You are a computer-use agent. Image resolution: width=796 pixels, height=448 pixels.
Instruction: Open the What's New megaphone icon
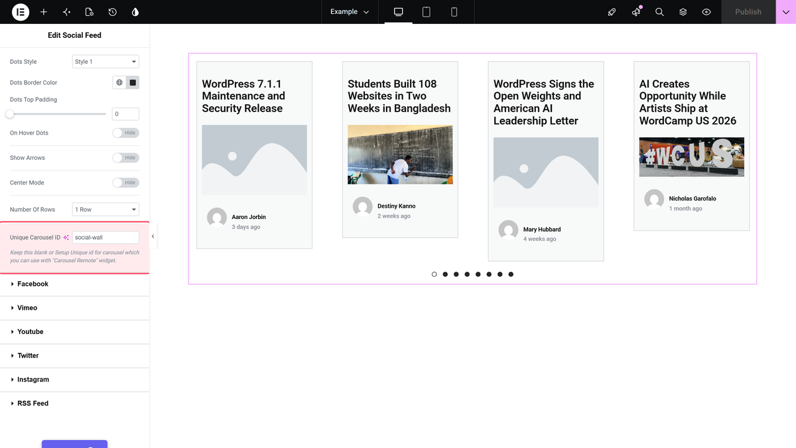(x=636, y=12)
